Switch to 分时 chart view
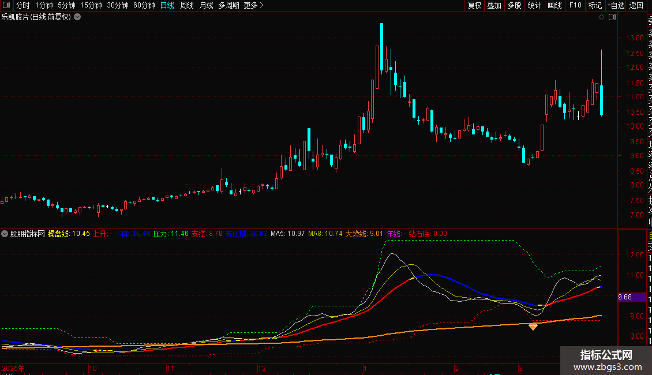652x375 pixels. tap(23, 5)
